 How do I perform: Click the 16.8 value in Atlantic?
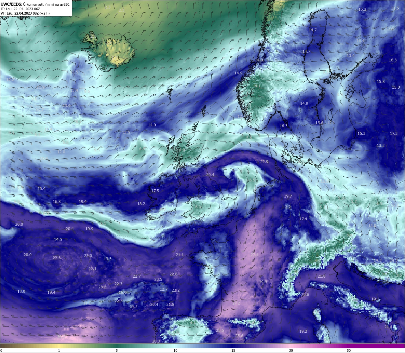point(57,201)
